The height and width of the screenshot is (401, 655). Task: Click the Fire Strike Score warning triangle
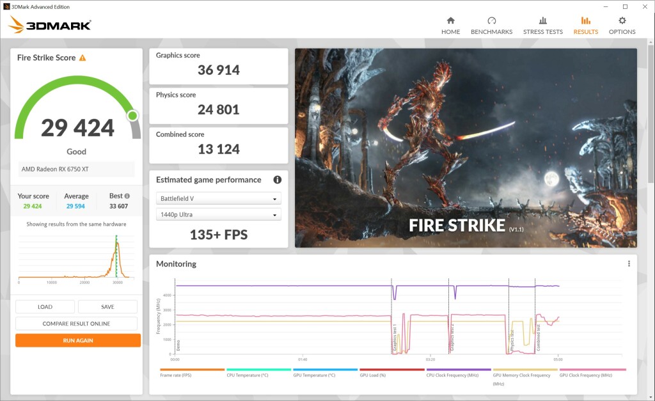pyautogui.click(x=83, y=58)
